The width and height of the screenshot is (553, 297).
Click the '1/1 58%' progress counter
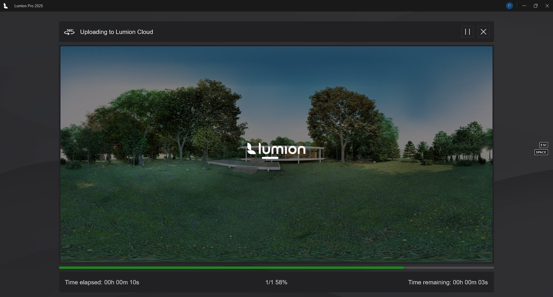(276, 282)
